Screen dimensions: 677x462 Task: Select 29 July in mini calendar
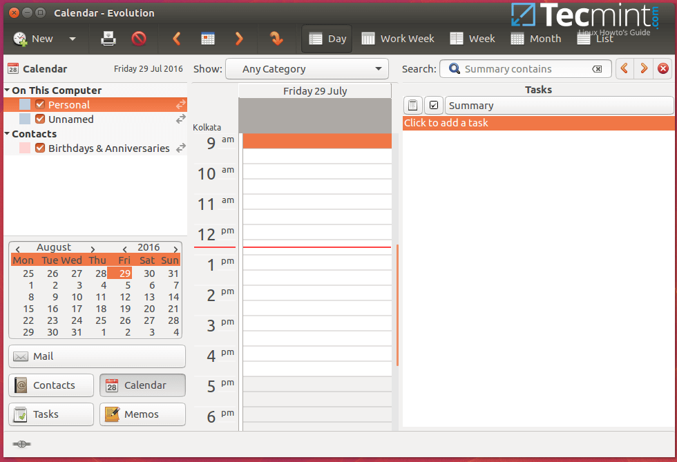[120, 273]
